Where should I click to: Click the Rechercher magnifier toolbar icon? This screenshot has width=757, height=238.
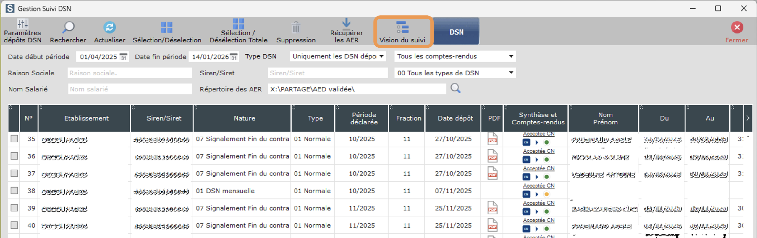point(68,28)
